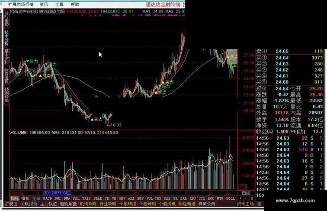Open 预测评级 side tab
The height and width of the screenshot is (211, 327).
pyautogui.click(x=6, y=94)
